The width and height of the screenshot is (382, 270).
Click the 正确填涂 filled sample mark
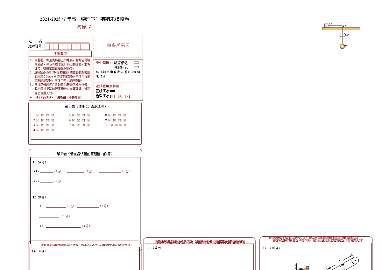pyautogui.click(x=112, y=91)
